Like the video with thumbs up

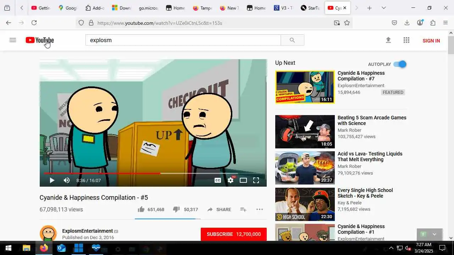141,209
